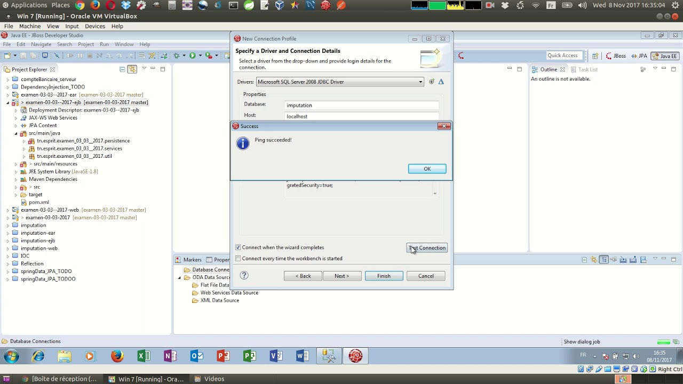Click the green Run toolbar icon

[x=192, y=55]
